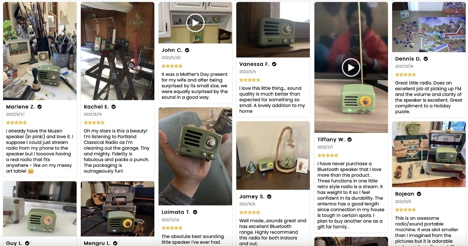Click reviewer name Guy L.
Screen dimensions: 468x246
click(x=14, y=243)
